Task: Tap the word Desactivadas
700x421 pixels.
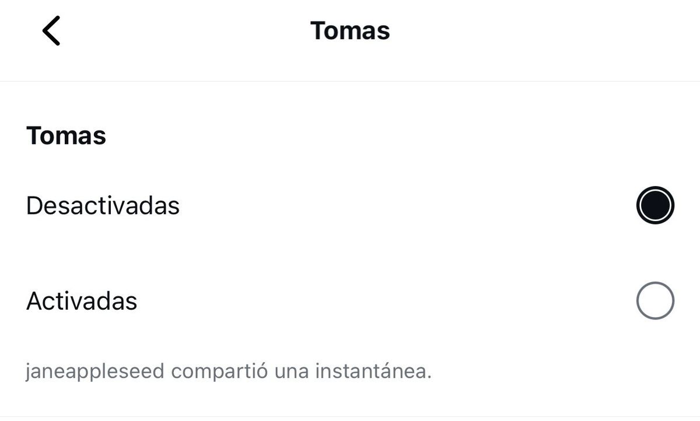Action: click(x=103, y=206)
